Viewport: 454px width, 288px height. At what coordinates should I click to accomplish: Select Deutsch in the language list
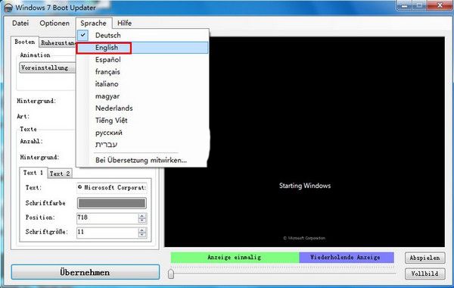click(142, 36)
